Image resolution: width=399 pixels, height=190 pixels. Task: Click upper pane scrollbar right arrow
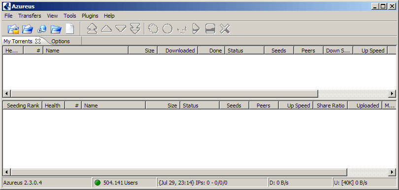point(393,94)
